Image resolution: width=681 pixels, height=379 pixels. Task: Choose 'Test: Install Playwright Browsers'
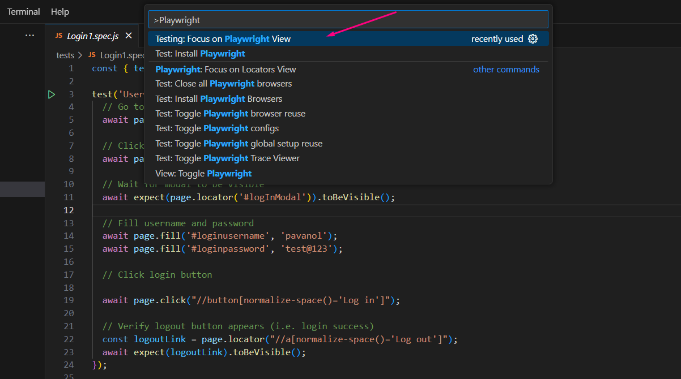coord(348,98)
